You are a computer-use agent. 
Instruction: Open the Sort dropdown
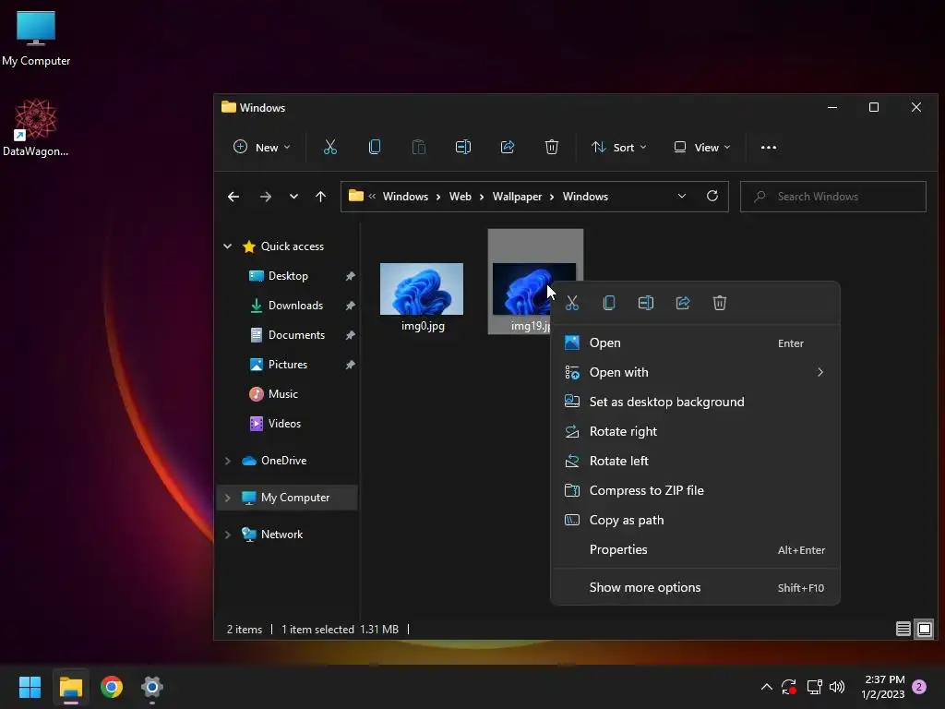tap(619, 147)
